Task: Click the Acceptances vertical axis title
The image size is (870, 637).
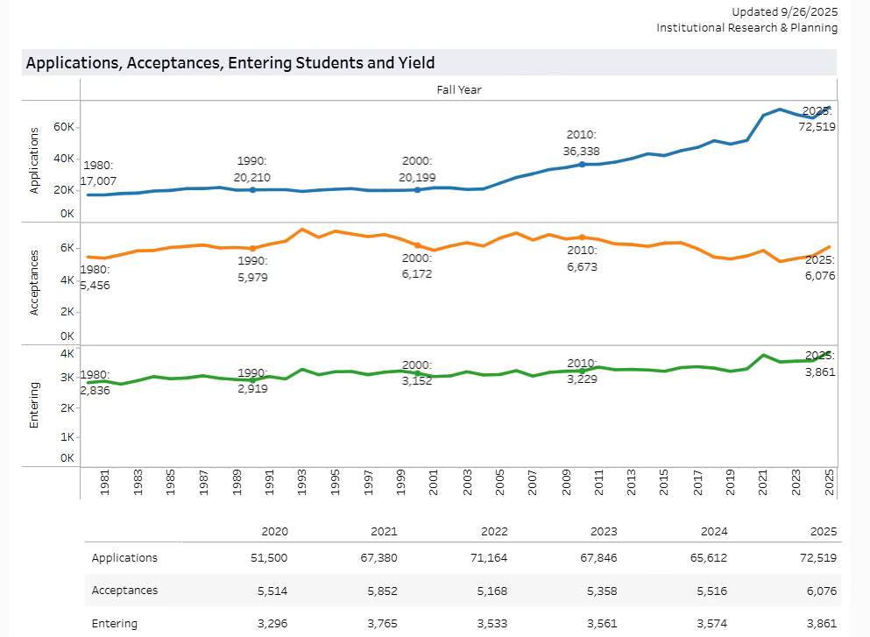Action: pos(35,282)
